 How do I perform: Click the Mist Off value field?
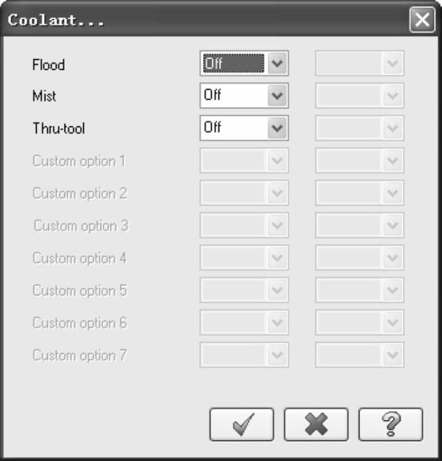(233, 96)
